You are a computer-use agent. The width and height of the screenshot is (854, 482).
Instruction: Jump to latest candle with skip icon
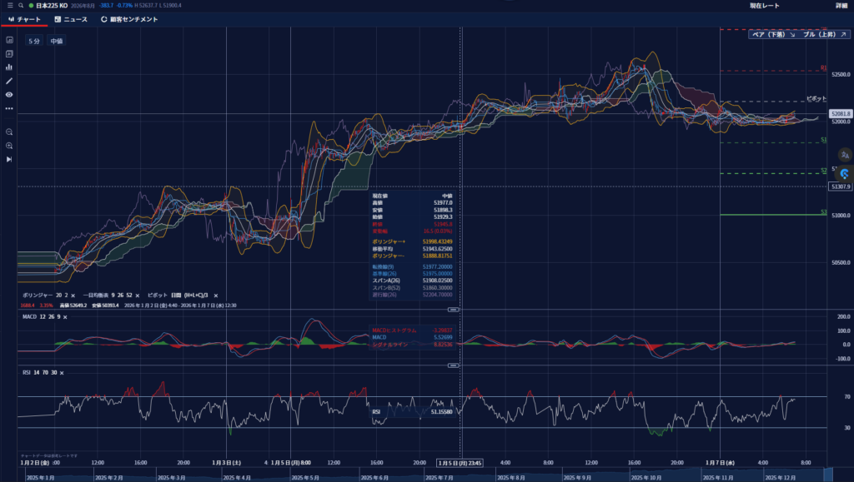tap(9, 159)
